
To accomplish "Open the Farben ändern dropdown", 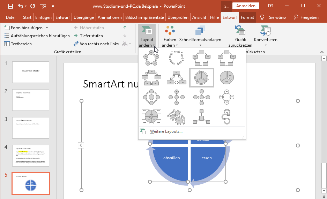I will pos(170,36).
